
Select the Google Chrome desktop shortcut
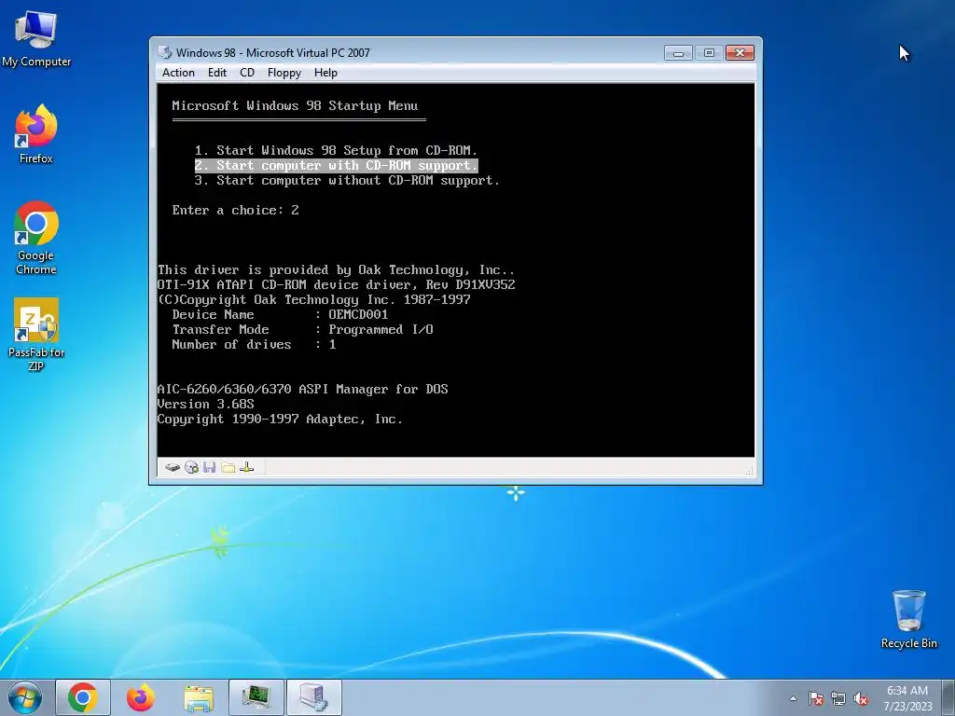(36, 238)
